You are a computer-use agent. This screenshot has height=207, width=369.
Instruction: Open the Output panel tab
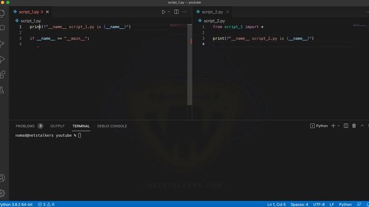click(x=57, y=126)
